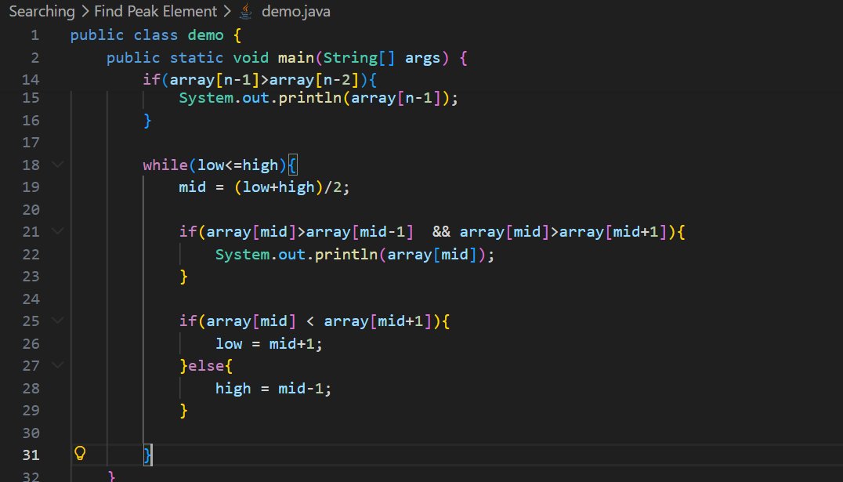Place cursor in 'mid = (low+high)/2;'

(x=264, y=187)
